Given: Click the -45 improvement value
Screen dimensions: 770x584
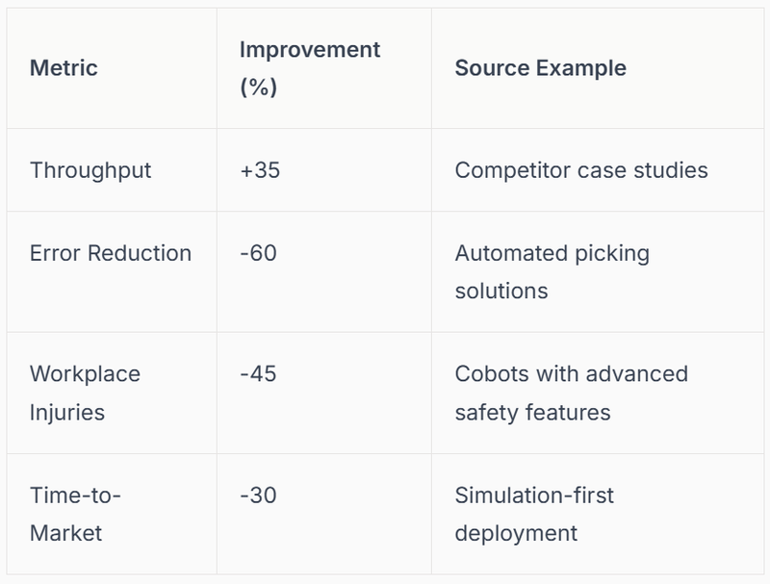Looking at the screenshot, I should [x=258, y=373].
